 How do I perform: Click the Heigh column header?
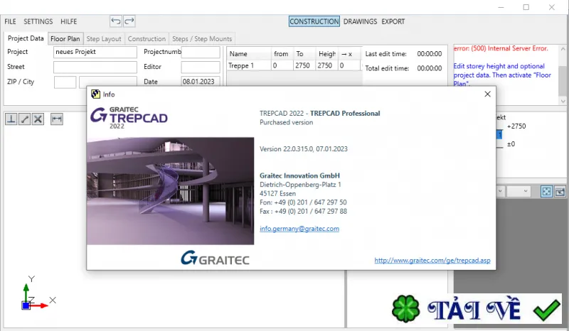(x=327, y=54)
